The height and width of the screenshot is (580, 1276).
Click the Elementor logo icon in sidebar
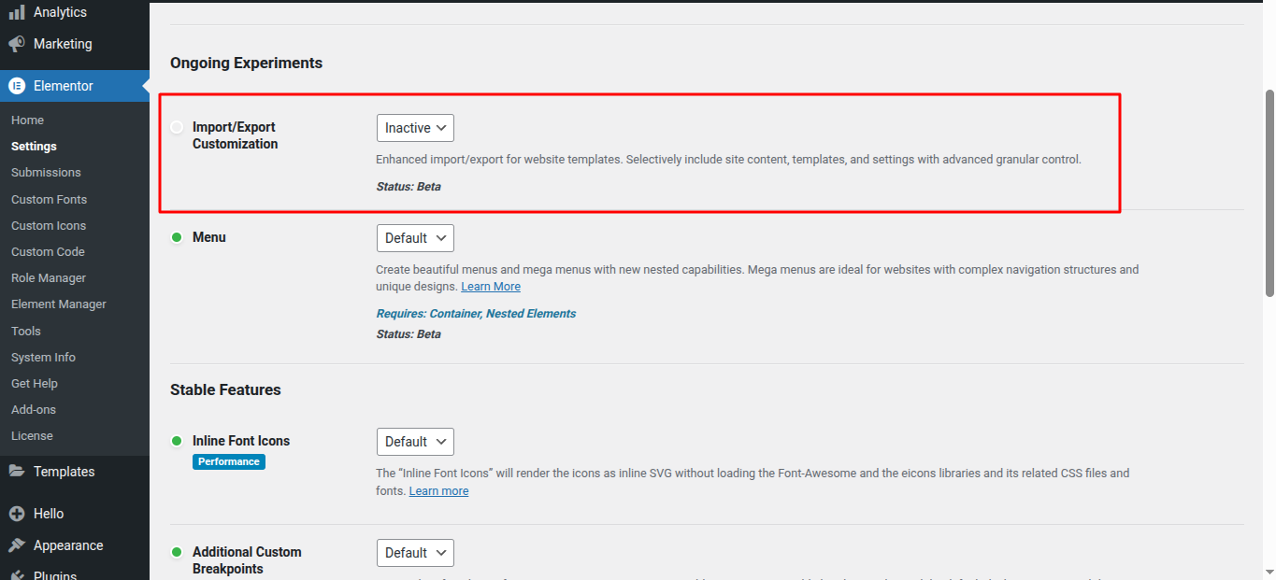[17, 86]
